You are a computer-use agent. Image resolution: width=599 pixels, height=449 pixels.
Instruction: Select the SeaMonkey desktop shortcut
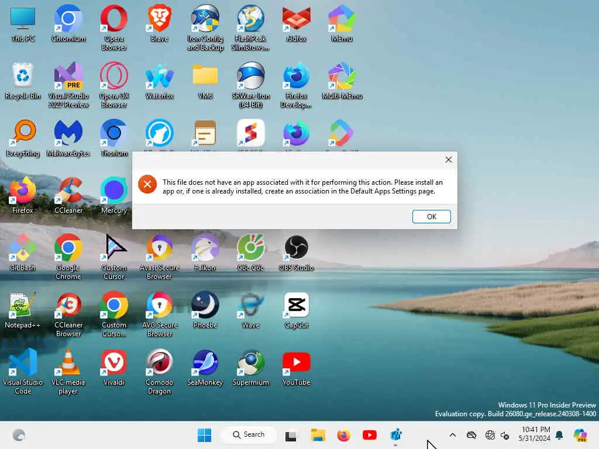205,367
